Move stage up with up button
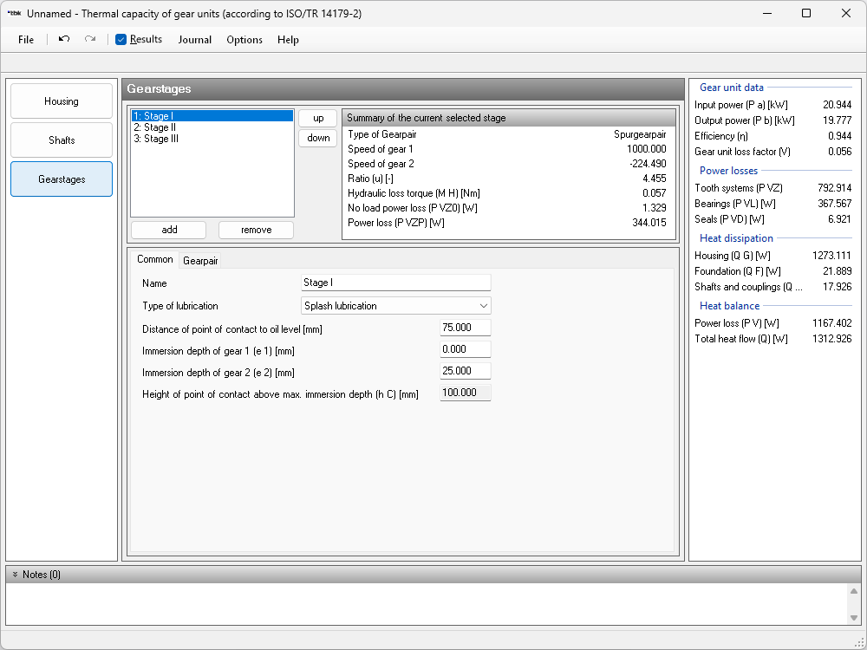 point(318,118)
